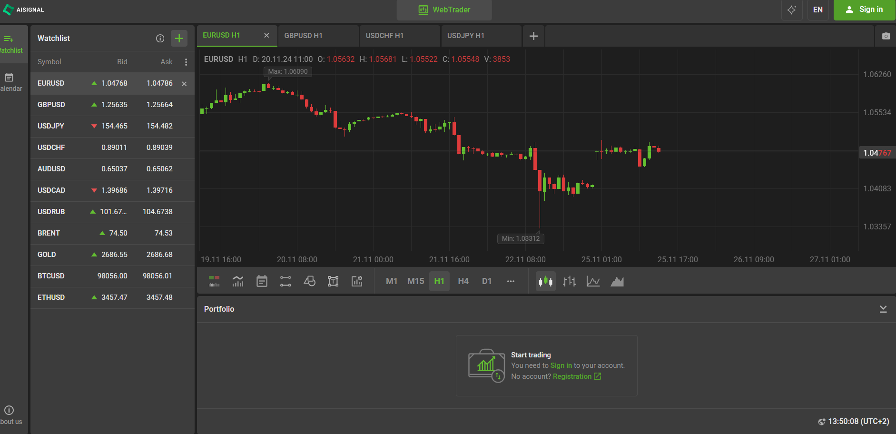Image resolution: width=896 pixels, height=434 pixels.
Task: Click the green Sign in button
Action: tap(864, 10)
